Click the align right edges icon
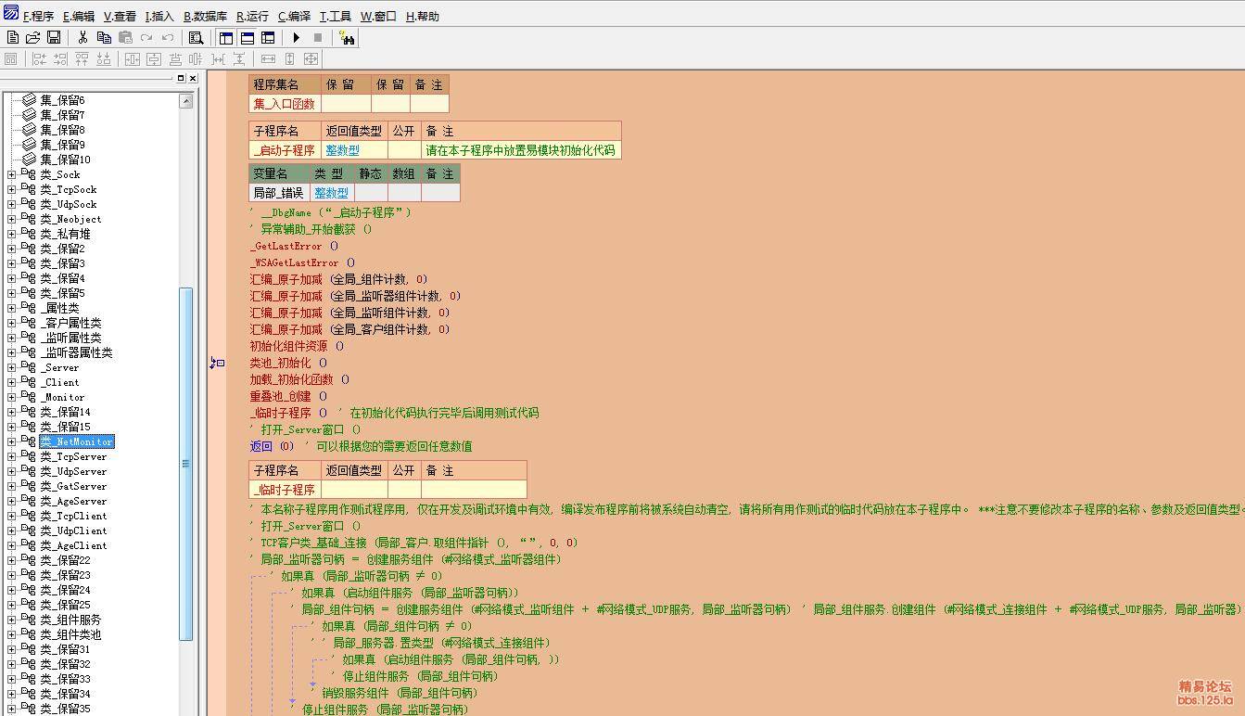This screenshot has width=1245, height=716. pos(60,58)
